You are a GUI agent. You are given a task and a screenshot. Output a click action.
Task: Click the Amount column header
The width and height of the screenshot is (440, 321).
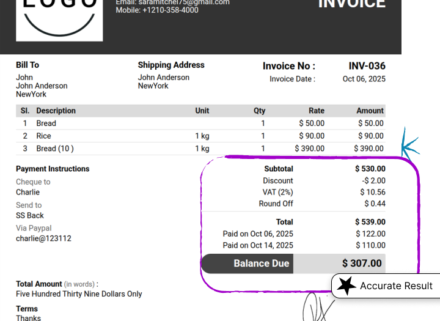[370, 111]
